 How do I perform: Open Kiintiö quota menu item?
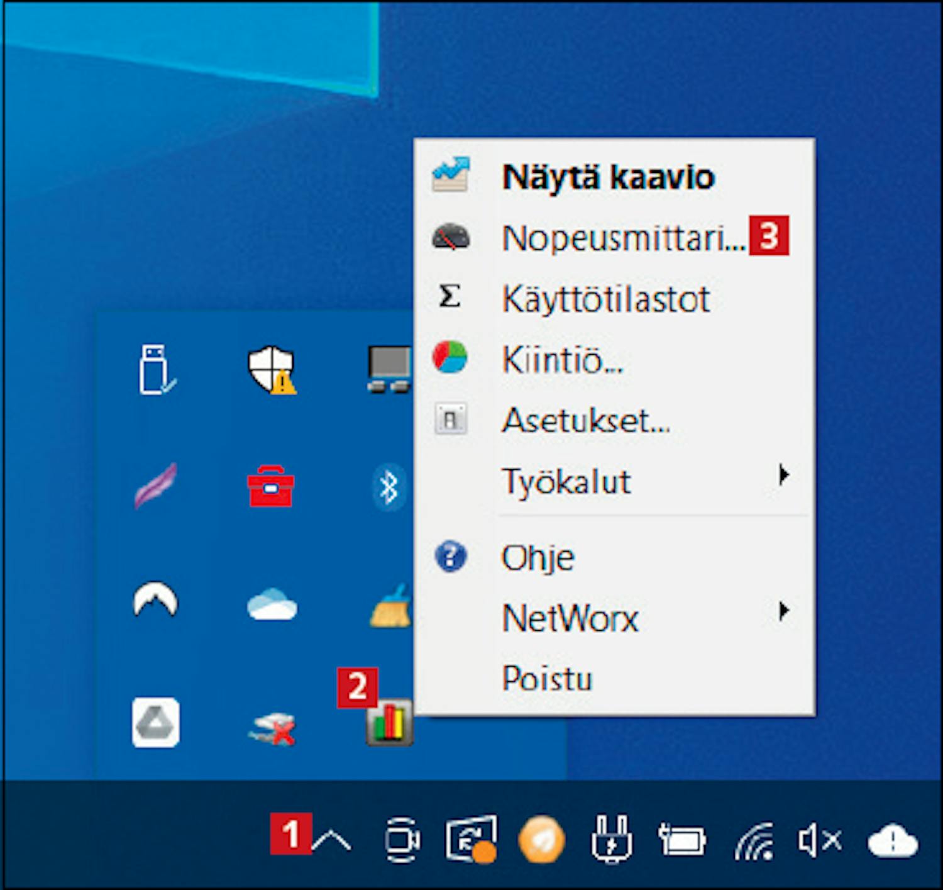point(562,360)
